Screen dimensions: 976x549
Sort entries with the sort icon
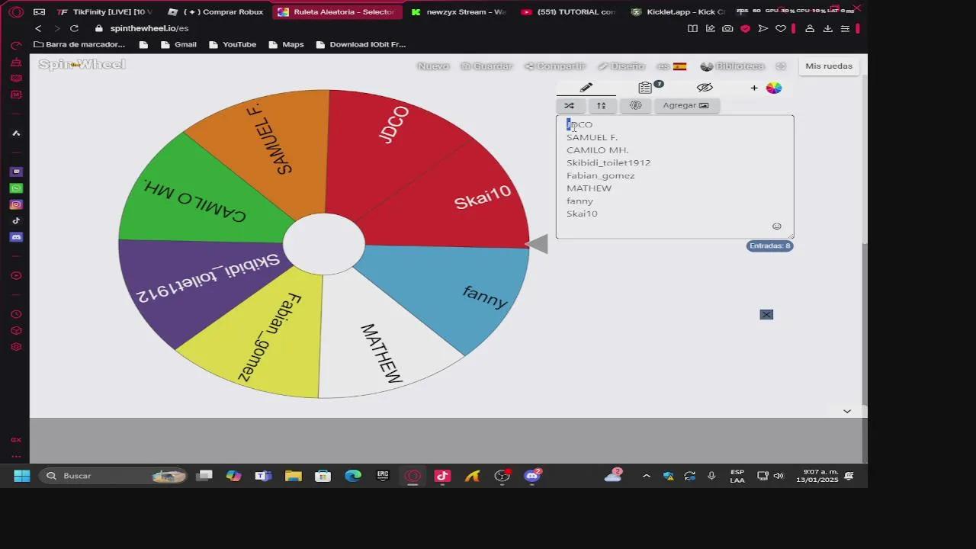coord(602,105)
